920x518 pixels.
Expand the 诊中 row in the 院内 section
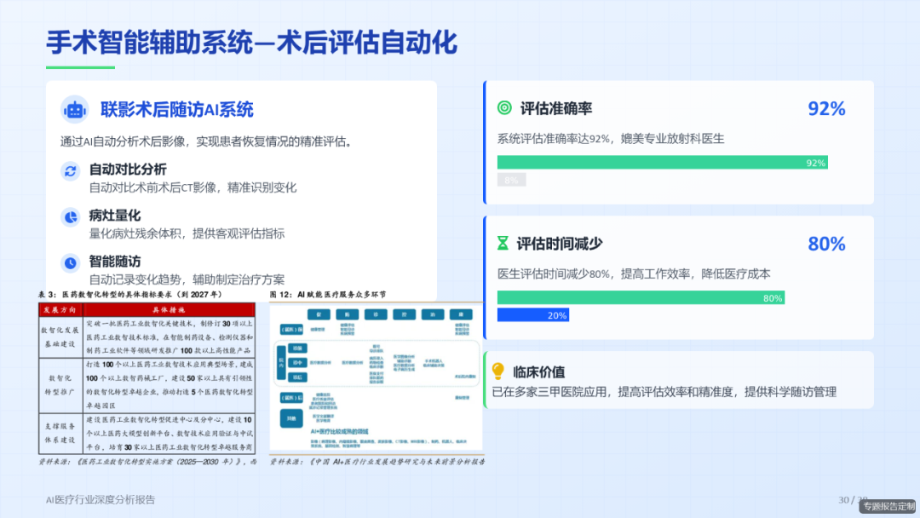(297, 362)
